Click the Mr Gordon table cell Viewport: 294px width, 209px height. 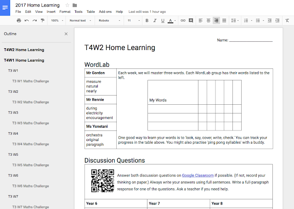tap(101, 73)
